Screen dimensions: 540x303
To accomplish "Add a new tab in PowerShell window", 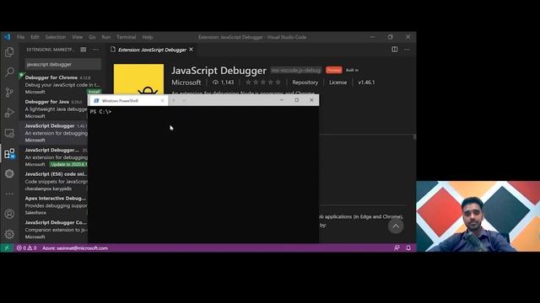I will [x=174, y=101].
